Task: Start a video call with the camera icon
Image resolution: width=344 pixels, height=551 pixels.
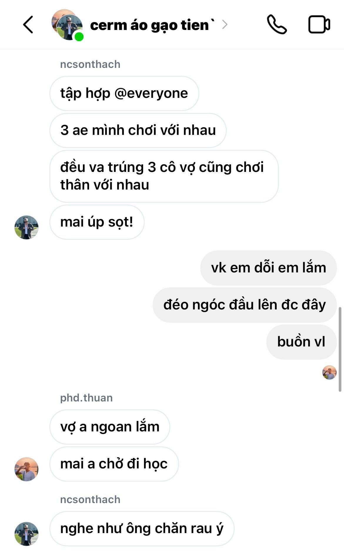Action: pyautogui.click(x=319, y=24)
